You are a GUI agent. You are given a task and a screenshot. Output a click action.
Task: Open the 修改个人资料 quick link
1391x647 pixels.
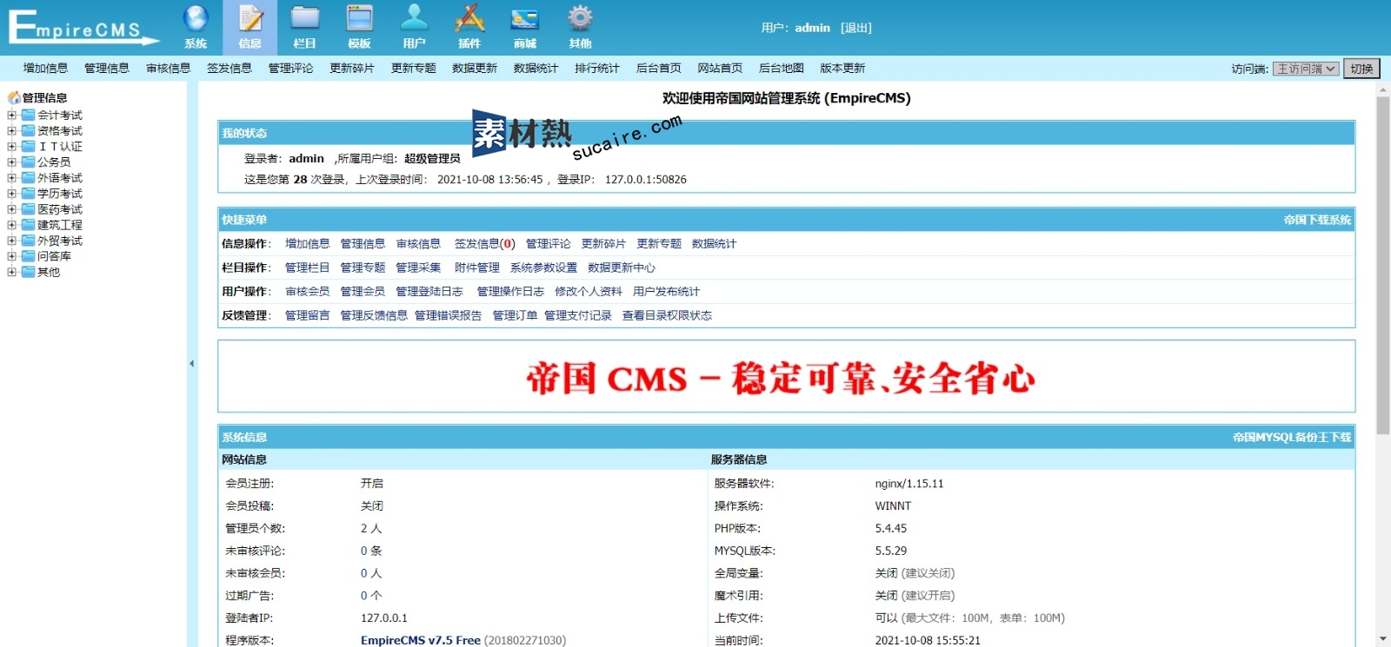pos(589,291)
